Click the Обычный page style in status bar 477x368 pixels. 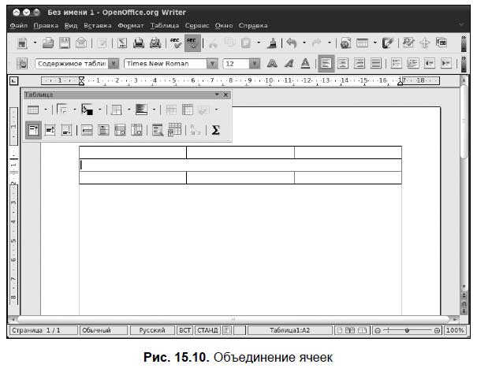[x=103, y=330]
